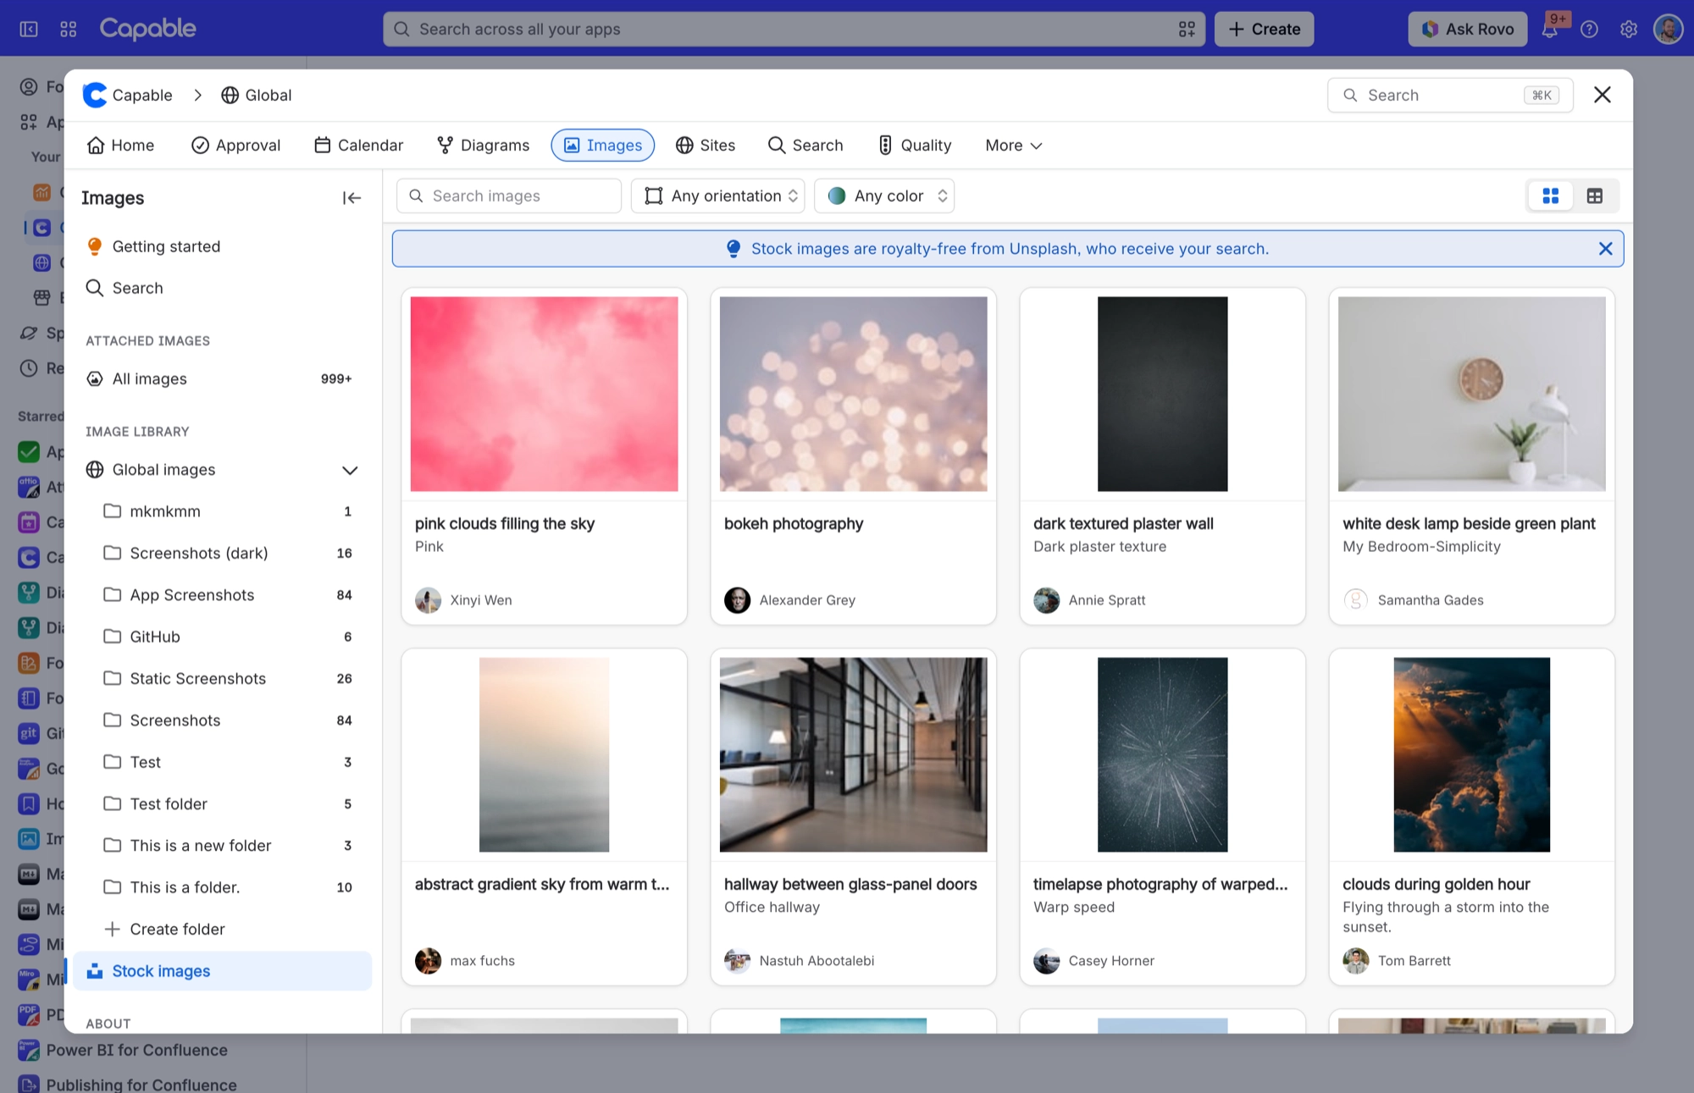The image size is (1694, 1093).
Task: Open the Any orientation dropdown
Action: [718, 196]
